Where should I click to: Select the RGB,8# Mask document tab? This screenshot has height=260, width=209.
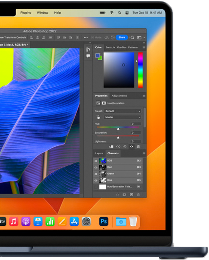click(14, 45)
